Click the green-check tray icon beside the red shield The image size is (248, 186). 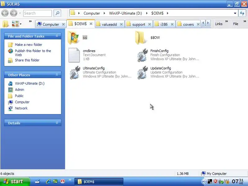[221, 181]
